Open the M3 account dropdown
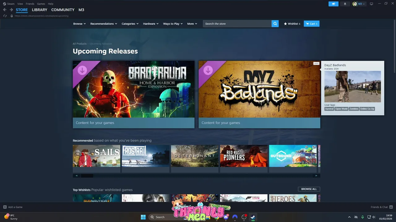The width and height of the screenshot is (396, 222). pyautogui.click(x=361, y=4)
